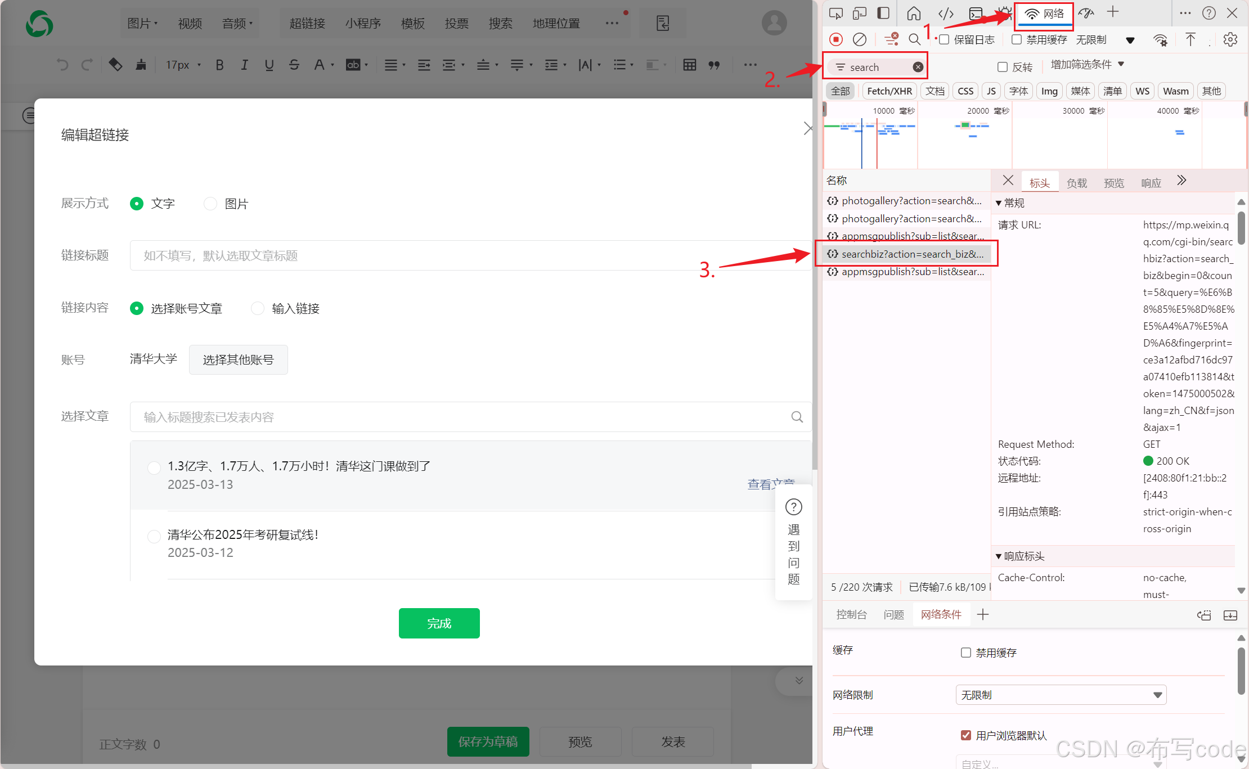
Task: Open the 网络限制 无限制 dropdown
Action: [1061, 695]
